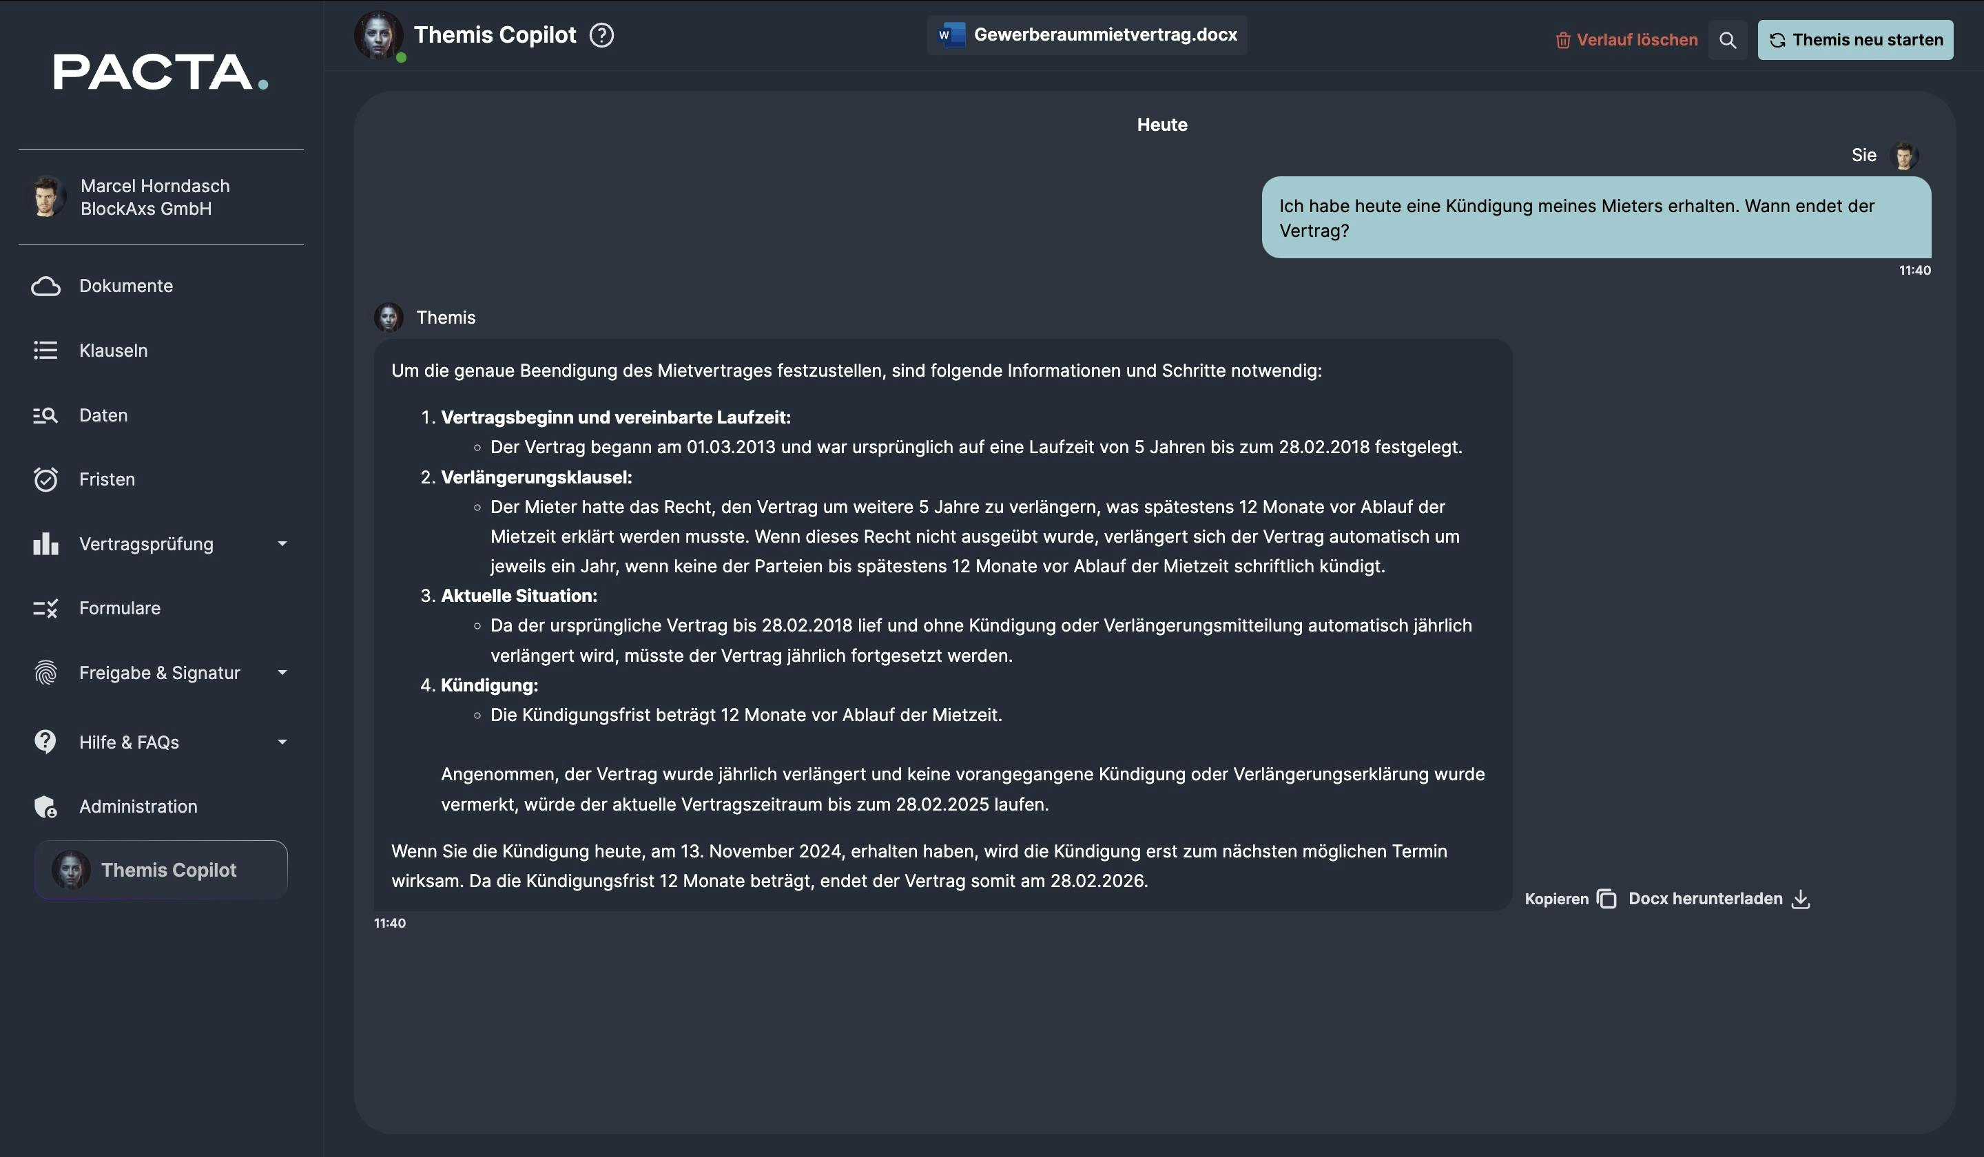Open the search magnifier in the top bar
The image size is (1984, 1157).
pos(1727,40)
